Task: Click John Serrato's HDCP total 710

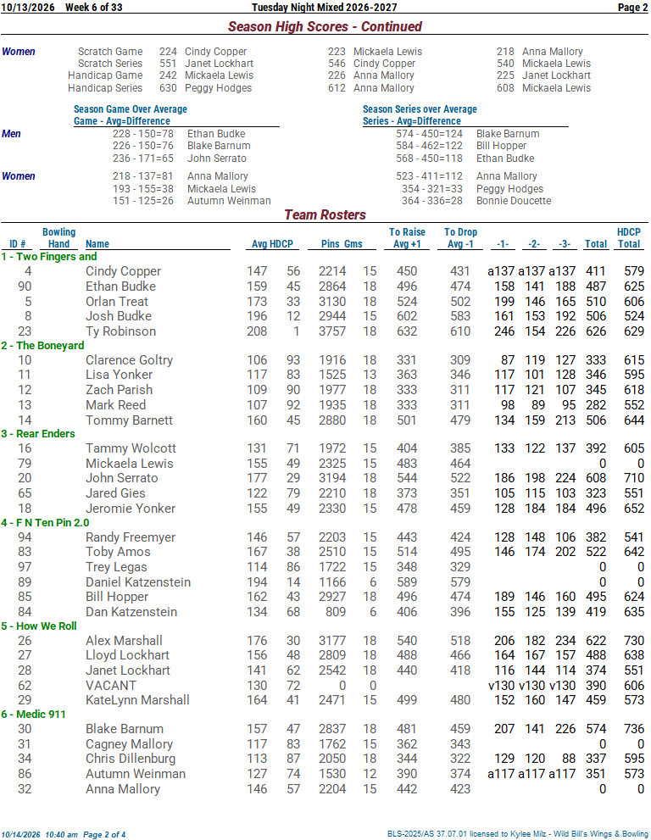Action: [634, 478]
